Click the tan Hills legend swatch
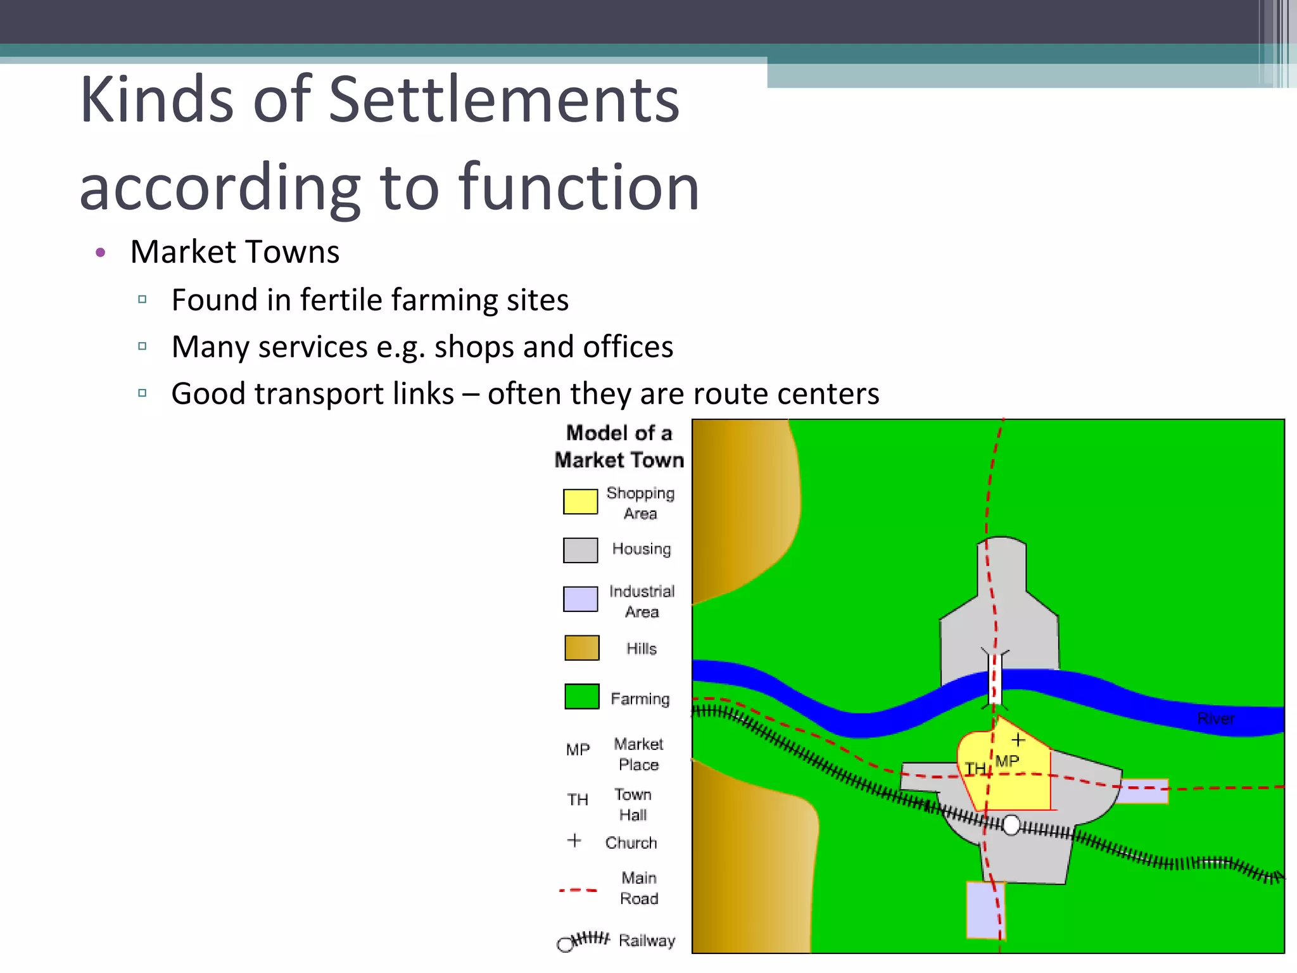Screen dimensions: 1297x973 (581, 648)
